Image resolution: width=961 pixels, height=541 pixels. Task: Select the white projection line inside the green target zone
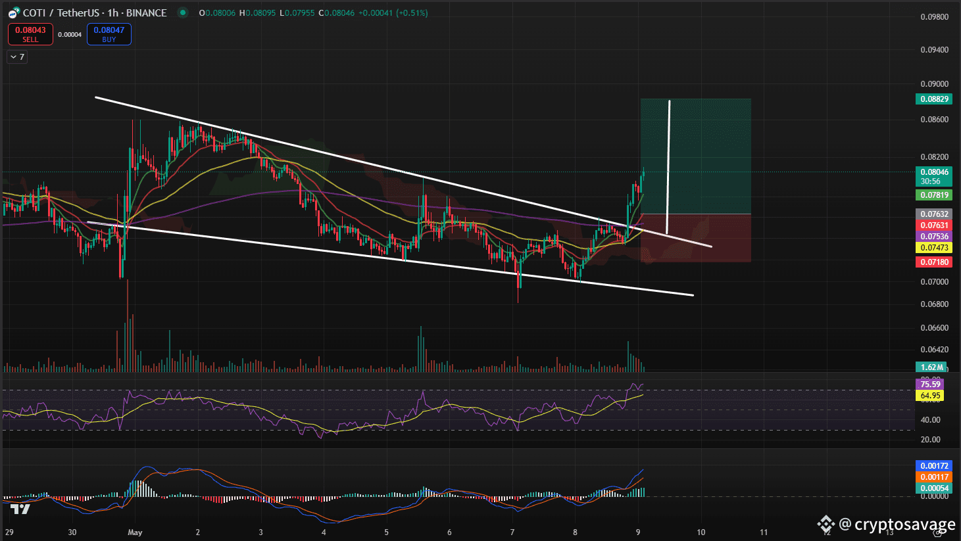668,164
